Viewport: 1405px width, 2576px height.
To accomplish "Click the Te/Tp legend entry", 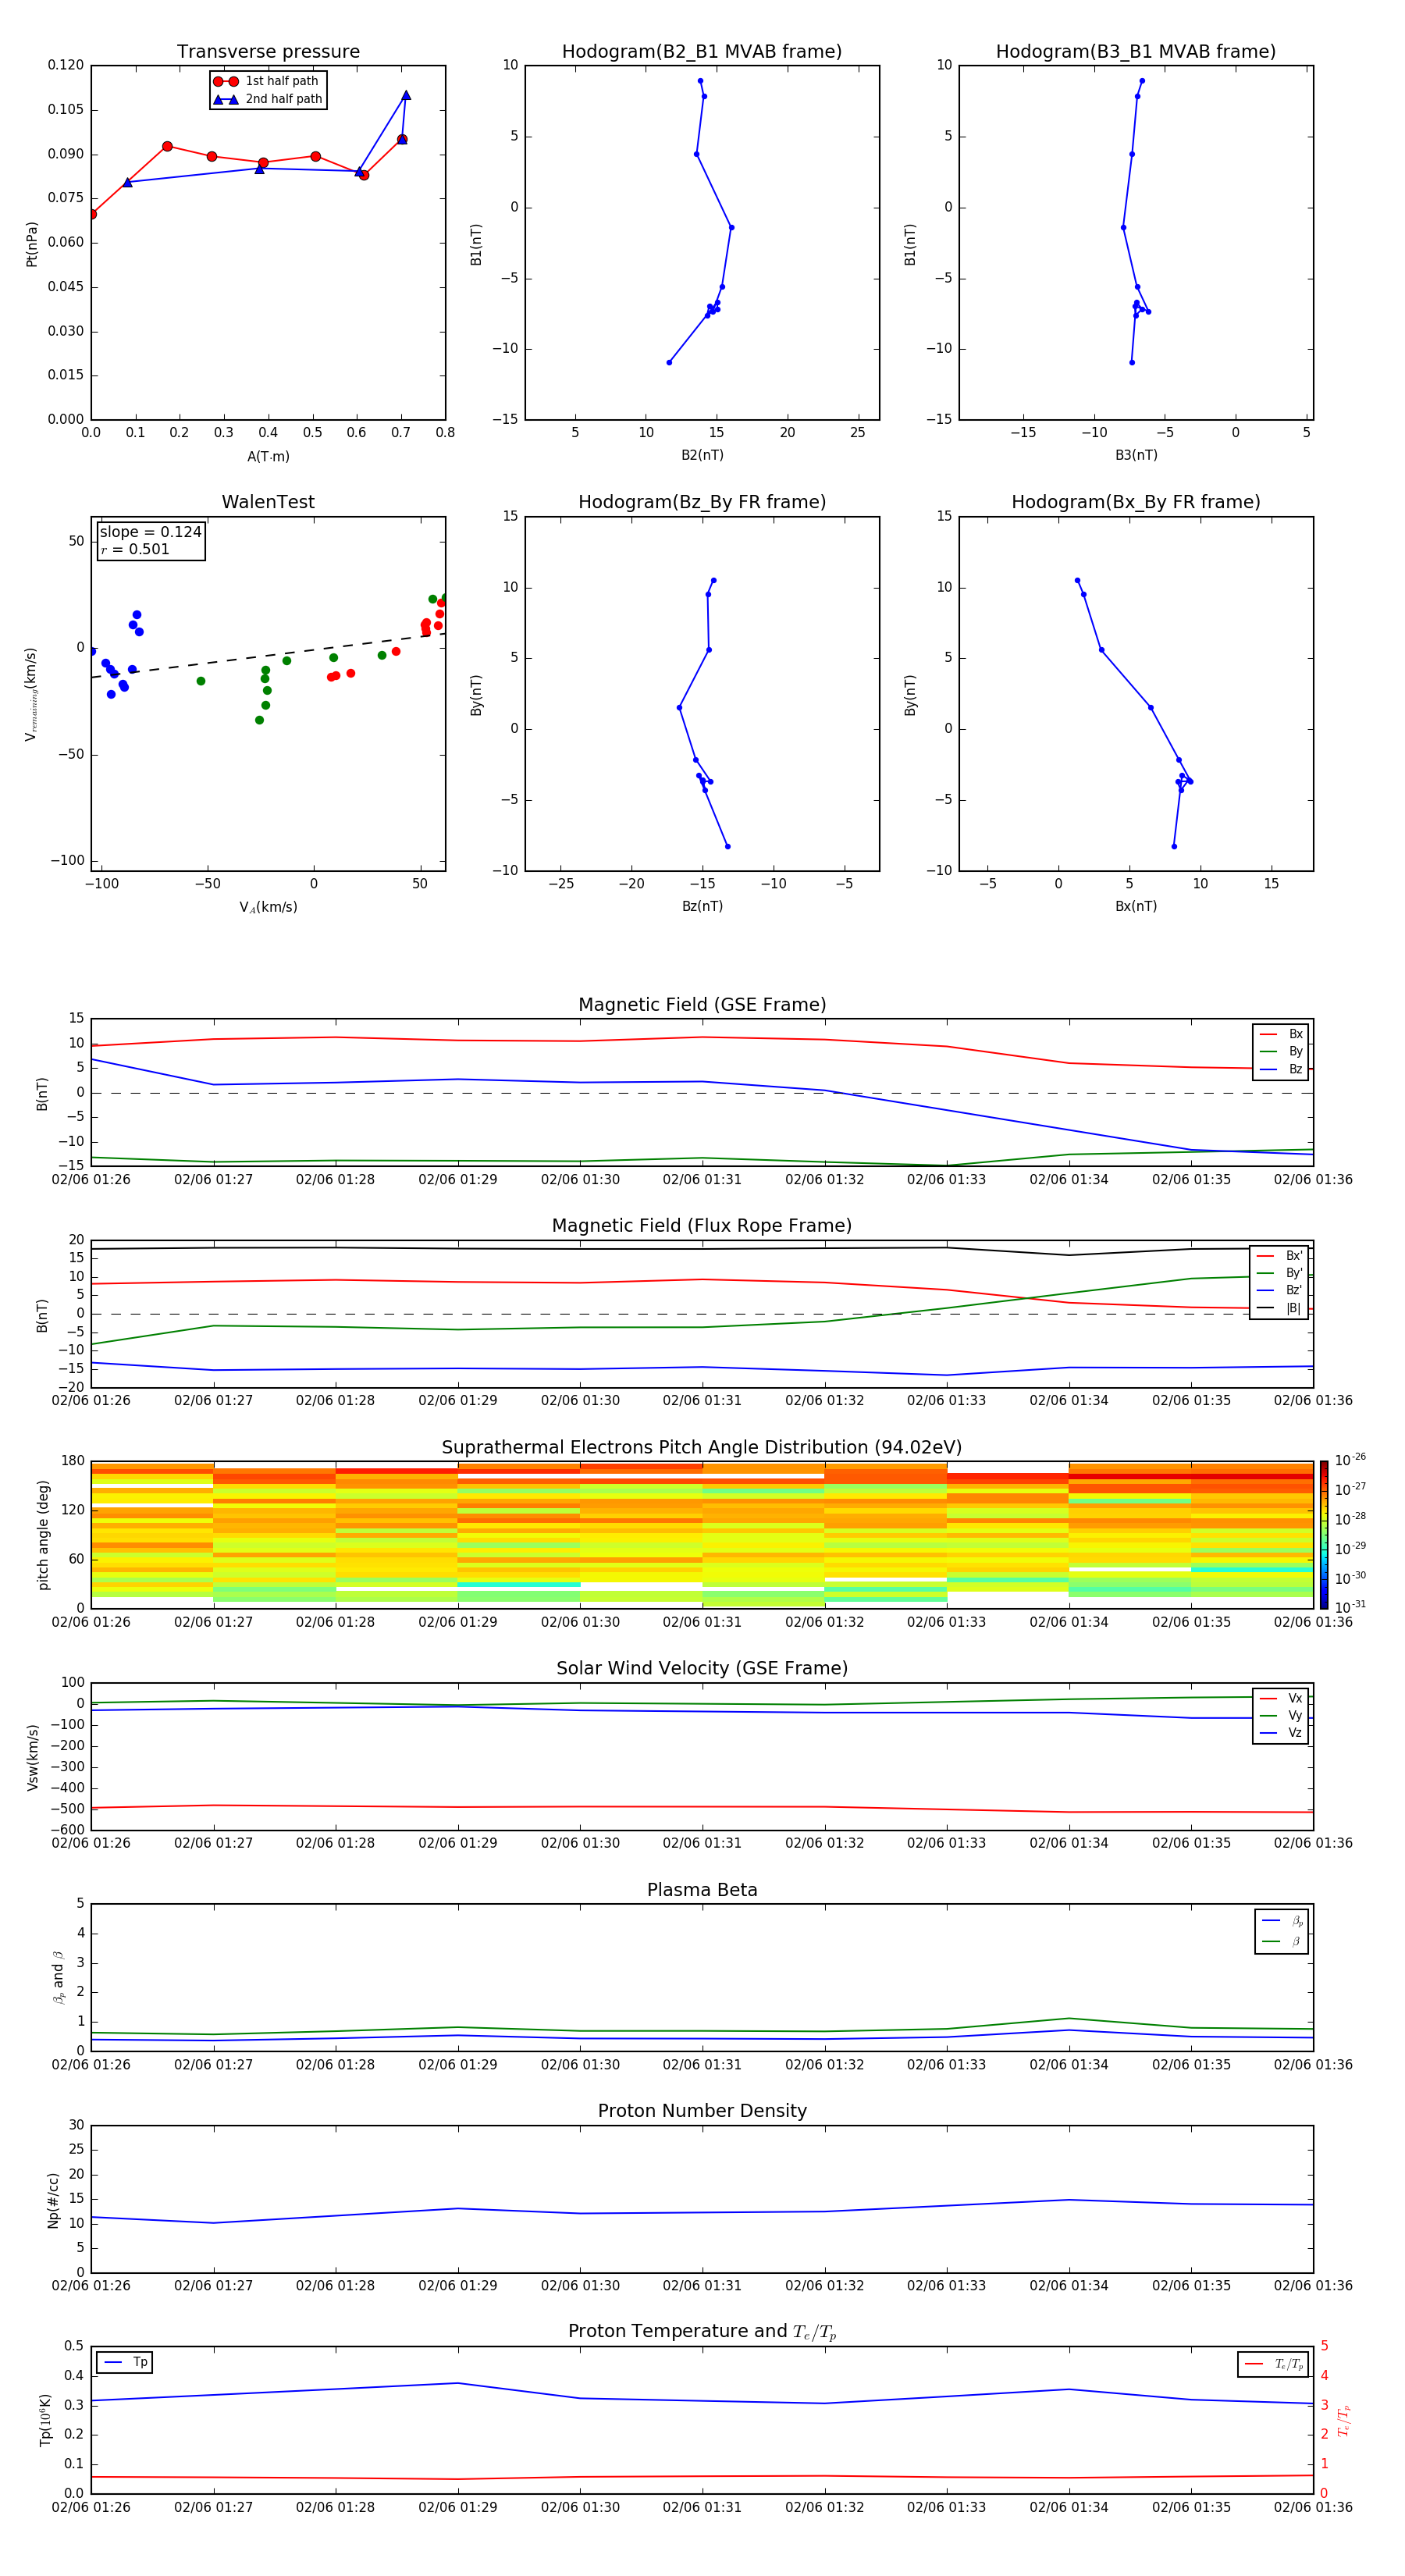I will coord(1273,2364).
